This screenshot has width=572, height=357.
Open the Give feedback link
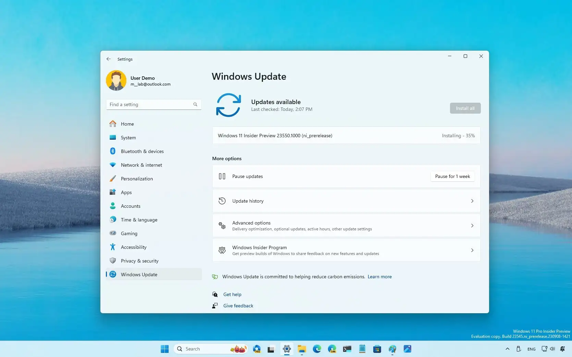click(x=238, y=306)
